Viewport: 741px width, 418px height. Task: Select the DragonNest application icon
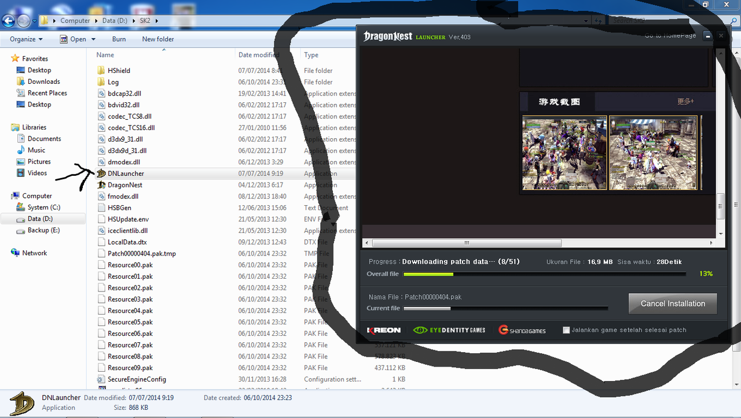tap(101, 185)
